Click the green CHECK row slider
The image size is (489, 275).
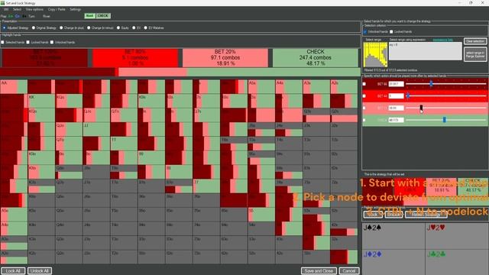point(446,120)
